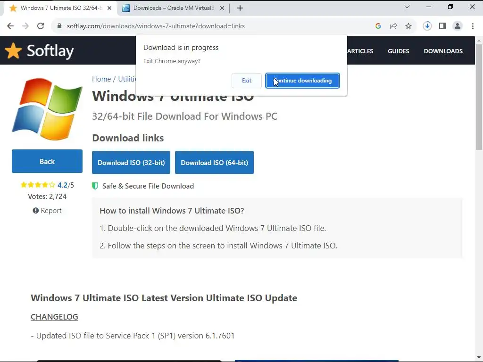Screen dimensions: 483x362
Task: Reload the current page
Action: tap(41, 26)
